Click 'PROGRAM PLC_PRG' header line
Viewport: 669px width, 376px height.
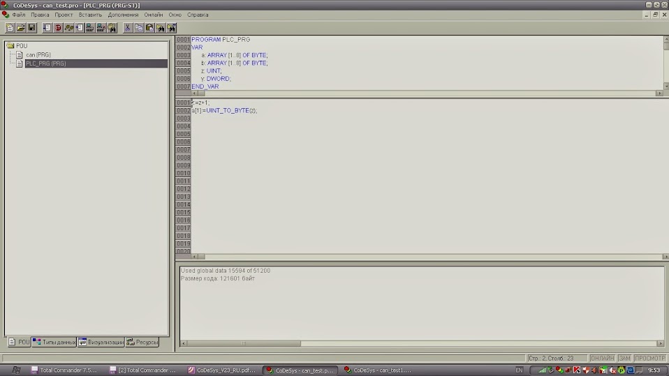[x=221, y=39]
